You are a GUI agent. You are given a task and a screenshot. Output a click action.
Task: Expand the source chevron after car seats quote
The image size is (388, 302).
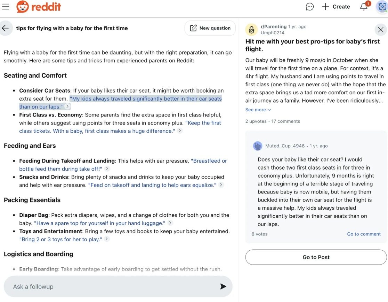(67, 107)
